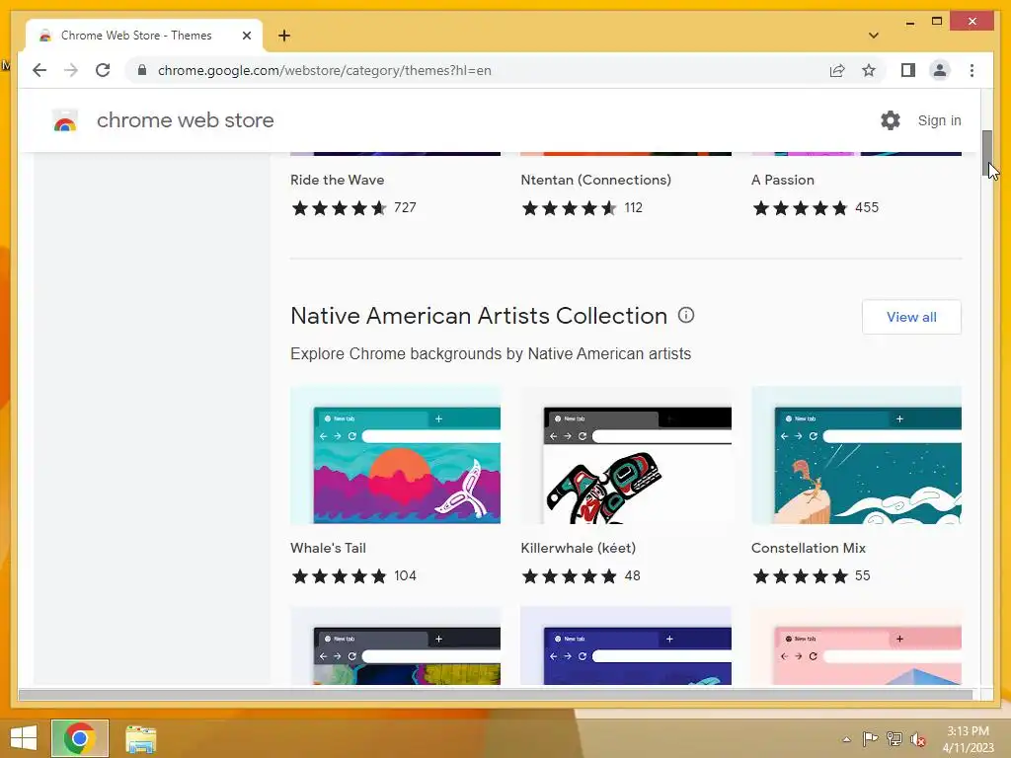Open the A Passion theme title
The height and width of the screenshot is (758, 1011).
point(783,180)
